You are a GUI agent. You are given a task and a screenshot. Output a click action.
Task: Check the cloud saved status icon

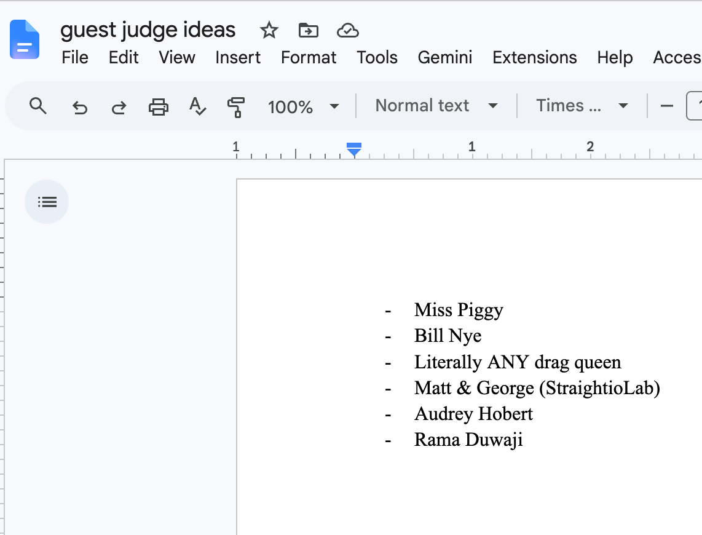point(348,31)
